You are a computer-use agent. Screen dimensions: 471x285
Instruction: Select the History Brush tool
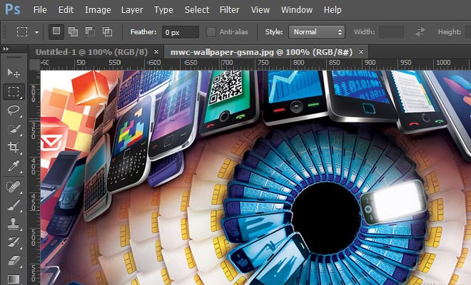(14, 242)
